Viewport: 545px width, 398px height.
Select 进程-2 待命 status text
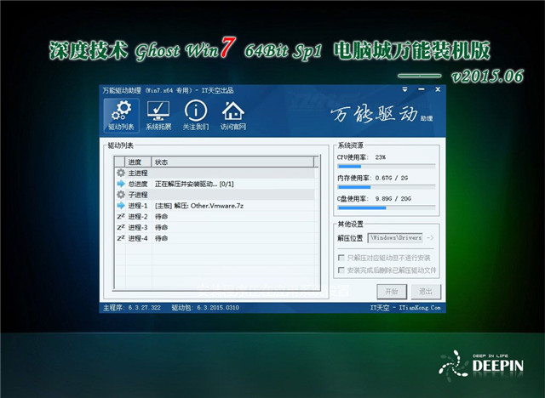point(161,217)
